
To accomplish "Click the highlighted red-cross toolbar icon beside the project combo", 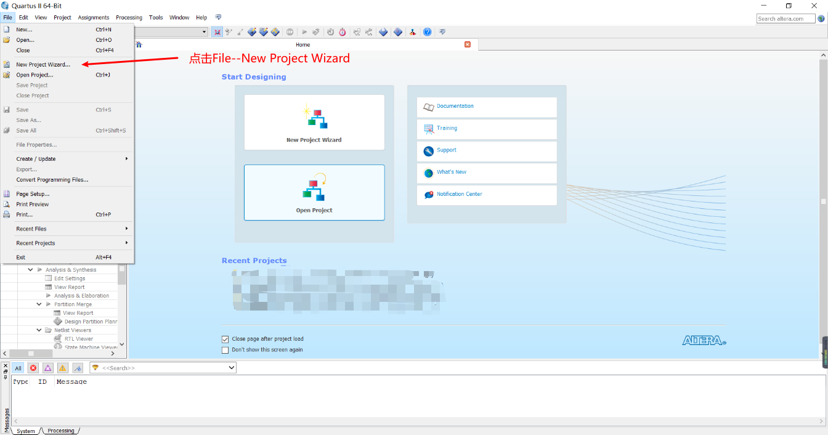I will point(217,32).
